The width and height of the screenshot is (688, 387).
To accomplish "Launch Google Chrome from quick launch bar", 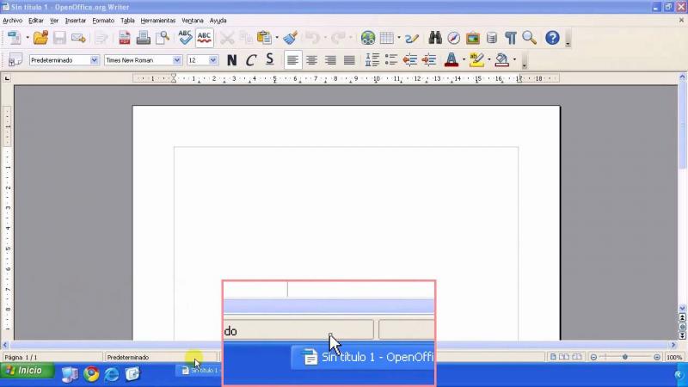I will click(91, 372).
